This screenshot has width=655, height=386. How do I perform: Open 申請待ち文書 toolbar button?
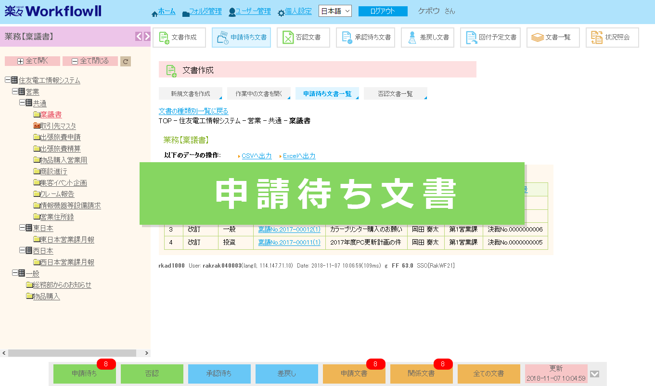point(241,38)
